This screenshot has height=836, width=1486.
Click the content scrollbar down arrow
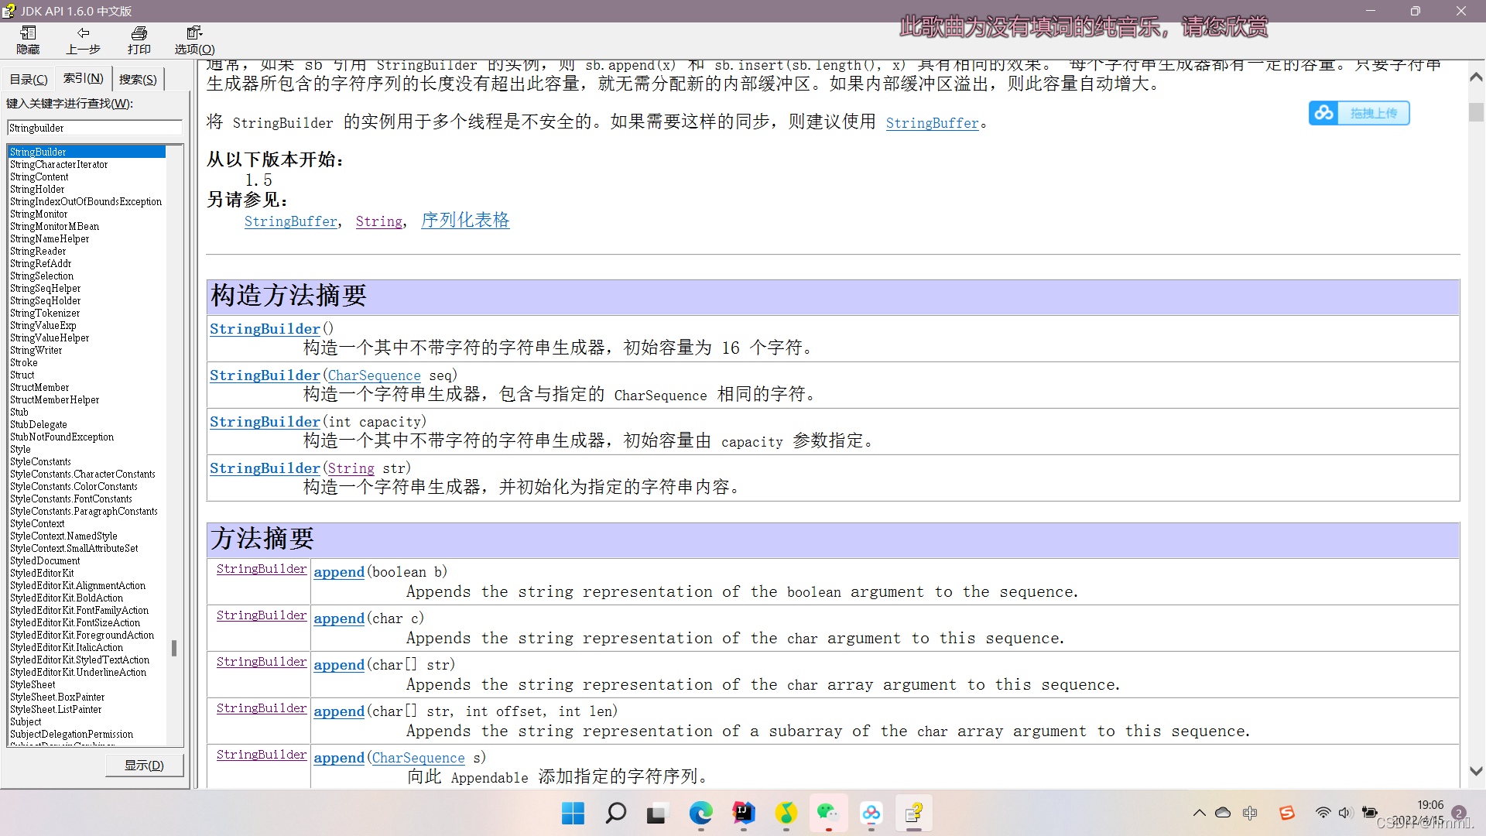pyautogui.click(x=1476, y=771)
